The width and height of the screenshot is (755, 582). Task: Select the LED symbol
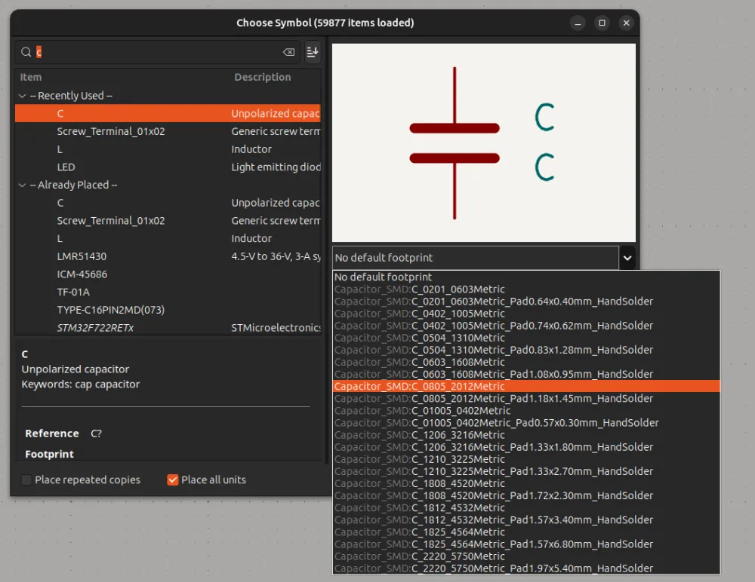coord(66,167)
